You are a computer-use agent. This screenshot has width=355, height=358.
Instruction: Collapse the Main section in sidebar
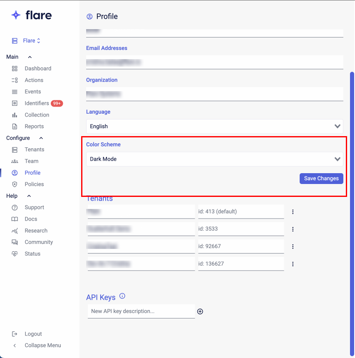coord(30,57)
